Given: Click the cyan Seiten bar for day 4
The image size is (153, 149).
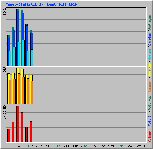Looking at the screenshot, I should pyautogui.click(x=23, y=53).
